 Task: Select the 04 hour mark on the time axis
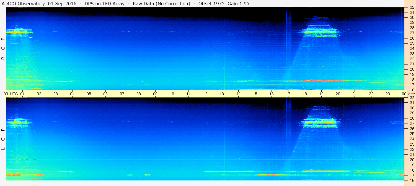(72, 94)
